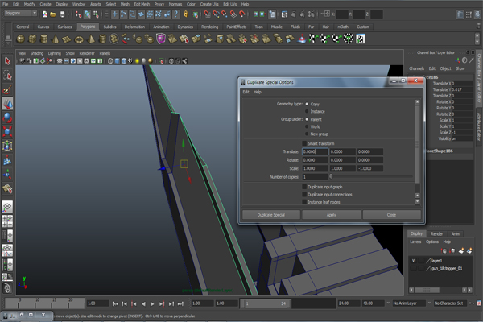Enable Duplicate input graph checkbox
483x322 pixels.
[x=304, y=187]
